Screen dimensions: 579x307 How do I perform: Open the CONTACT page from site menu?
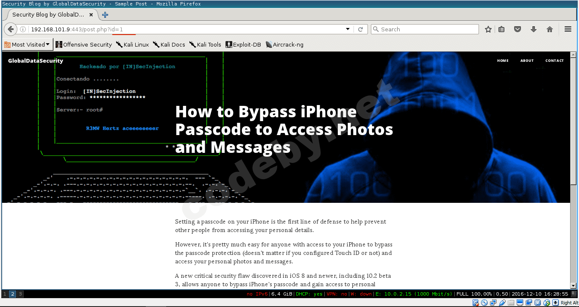[x=554, y=61]
